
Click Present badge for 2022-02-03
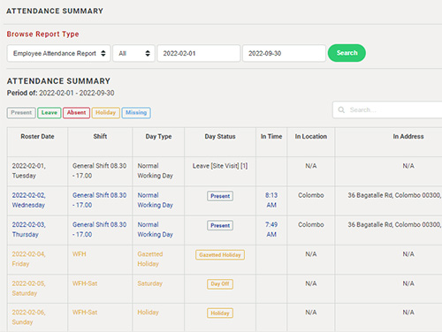click(220, 225)
